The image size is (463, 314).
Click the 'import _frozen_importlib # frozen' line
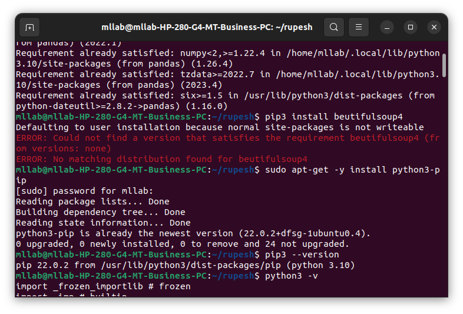pos(103,286)
